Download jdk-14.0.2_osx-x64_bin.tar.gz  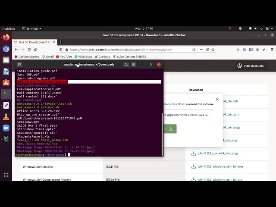218,154
